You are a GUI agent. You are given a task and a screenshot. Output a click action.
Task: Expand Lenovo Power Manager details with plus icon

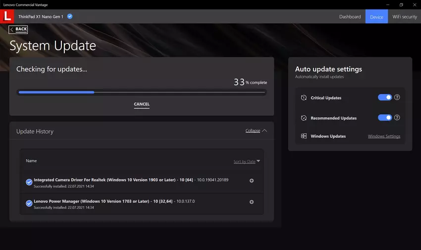point(252,202)
